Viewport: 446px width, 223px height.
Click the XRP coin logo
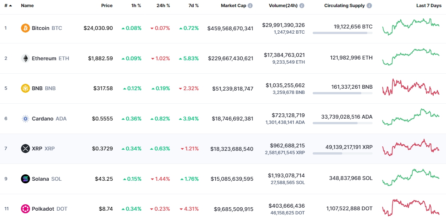(x=25, y=149)
